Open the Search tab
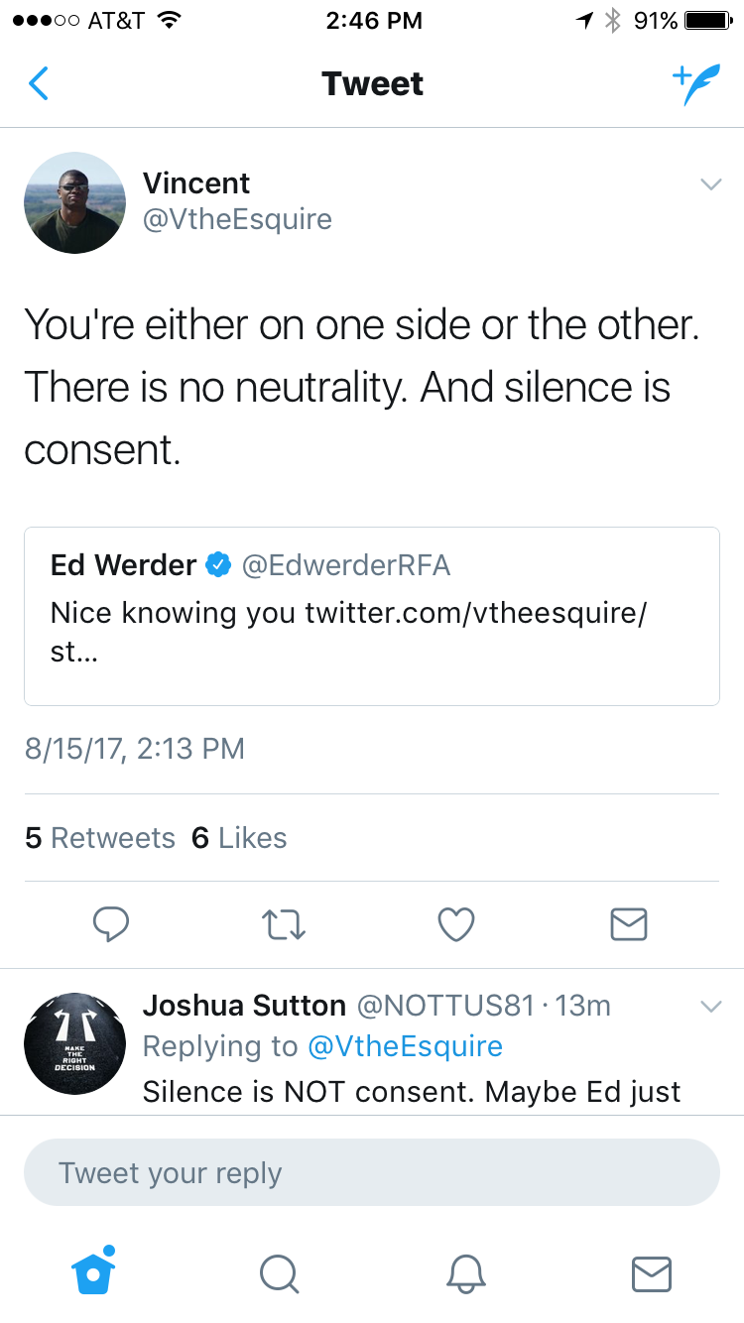 pos(279,1273)
